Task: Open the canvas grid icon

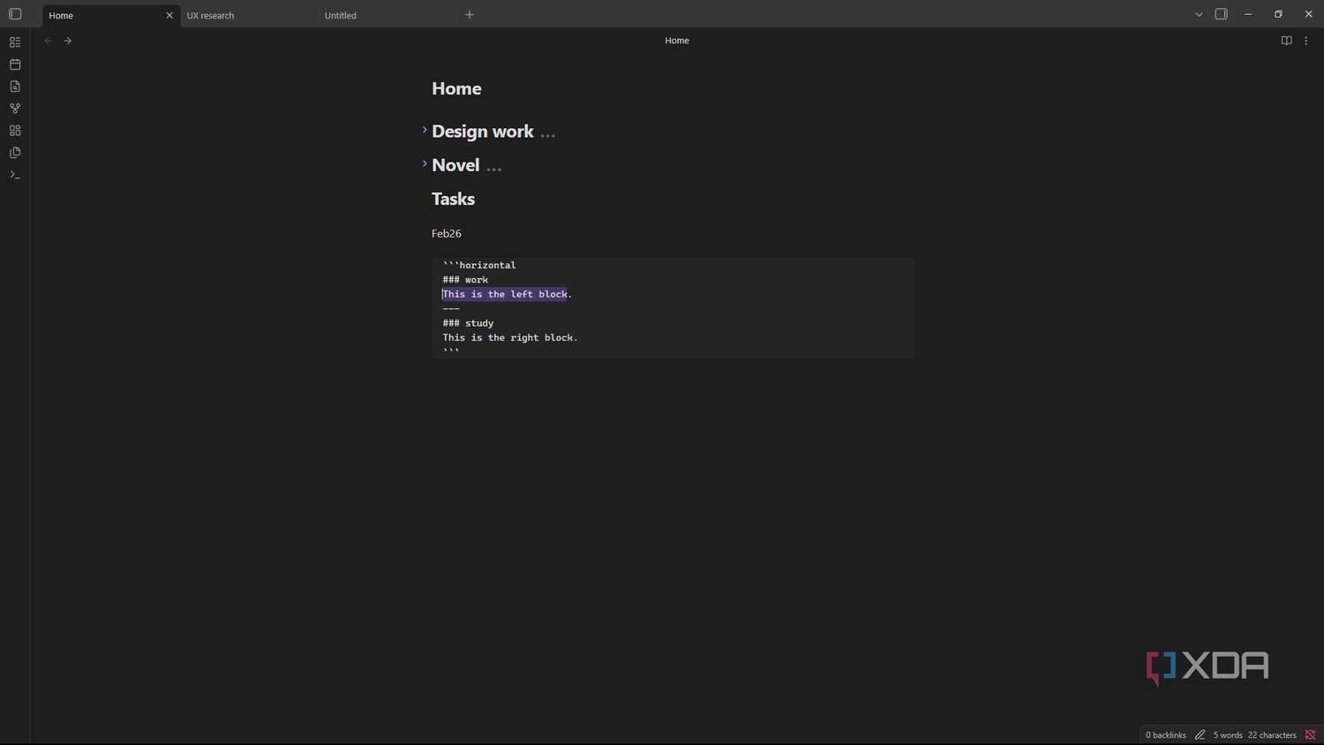Action: click(x=15, y=131)
